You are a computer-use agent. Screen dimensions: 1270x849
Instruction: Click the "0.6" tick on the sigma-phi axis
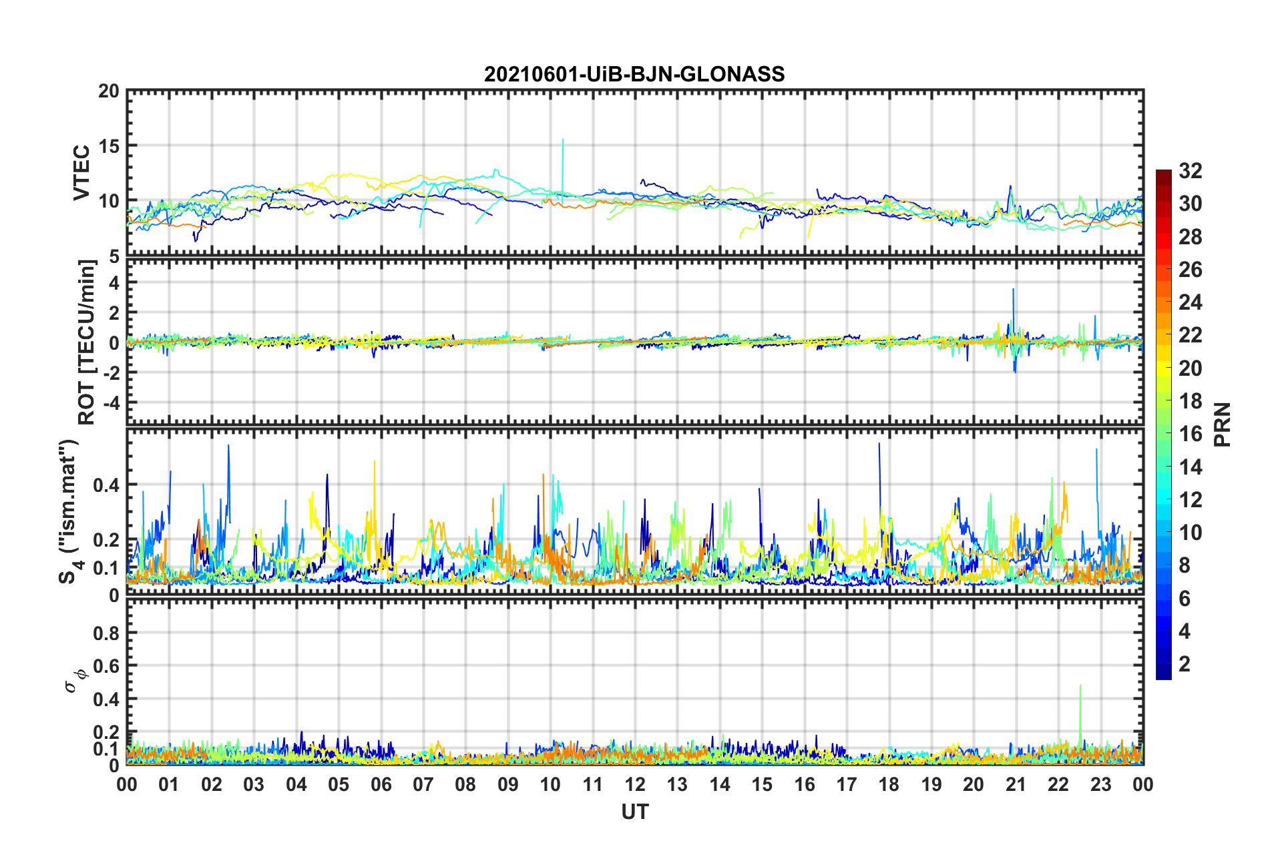pos(106,666)
